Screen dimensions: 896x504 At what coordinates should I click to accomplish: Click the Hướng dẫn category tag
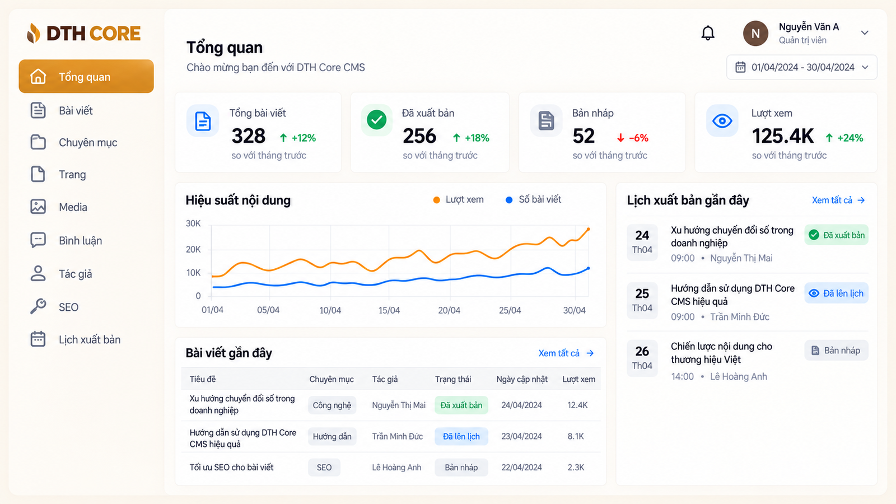pyautogui.click(x=332, y=436)
